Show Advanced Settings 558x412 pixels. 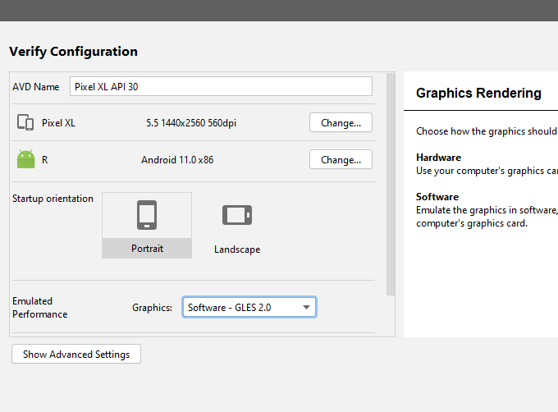point(76,354)
